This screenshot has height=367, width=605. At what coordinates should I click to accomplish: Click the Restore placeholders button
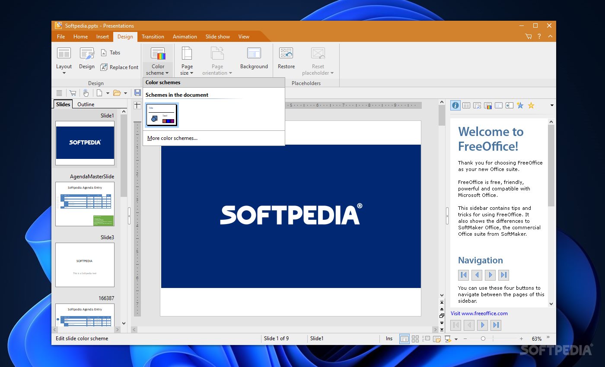tap(286, 58)
